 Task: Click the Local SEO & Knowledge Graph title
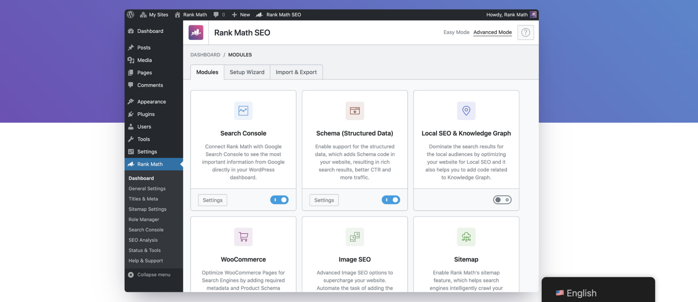466,133
